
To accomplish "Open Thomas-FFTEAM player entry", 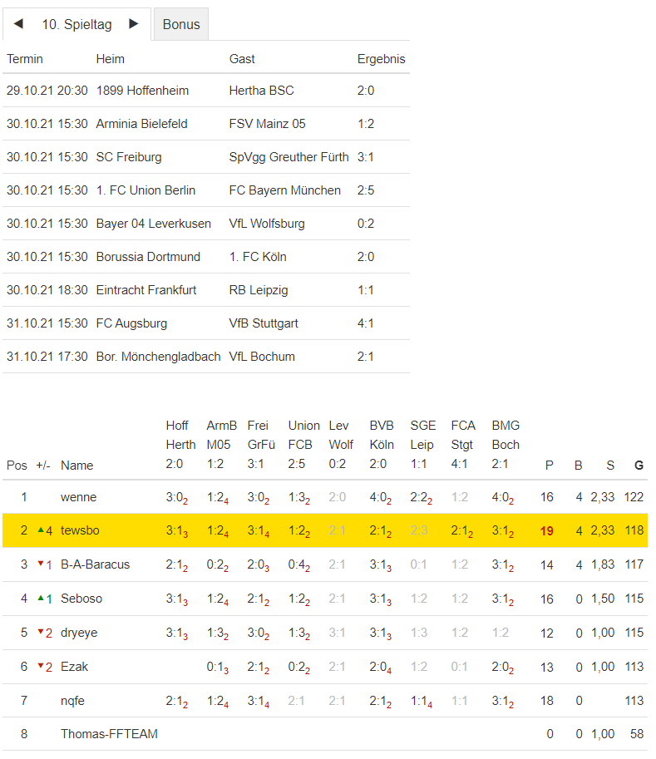I will click(x=109, y=734).
